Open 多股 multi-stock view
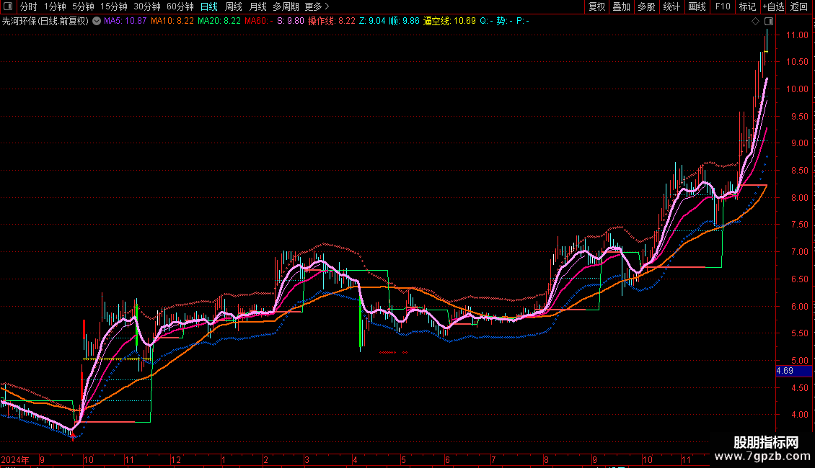 [646, 6]
